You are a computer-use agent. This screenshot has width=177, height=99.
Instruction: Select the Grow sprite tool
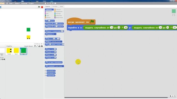pyautogui.click(x=50, y=3)
